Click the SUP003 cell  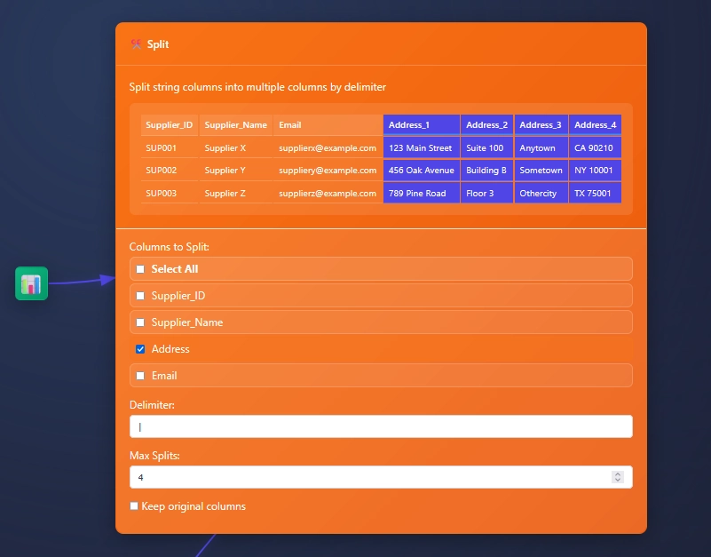(x=170, y=194)
